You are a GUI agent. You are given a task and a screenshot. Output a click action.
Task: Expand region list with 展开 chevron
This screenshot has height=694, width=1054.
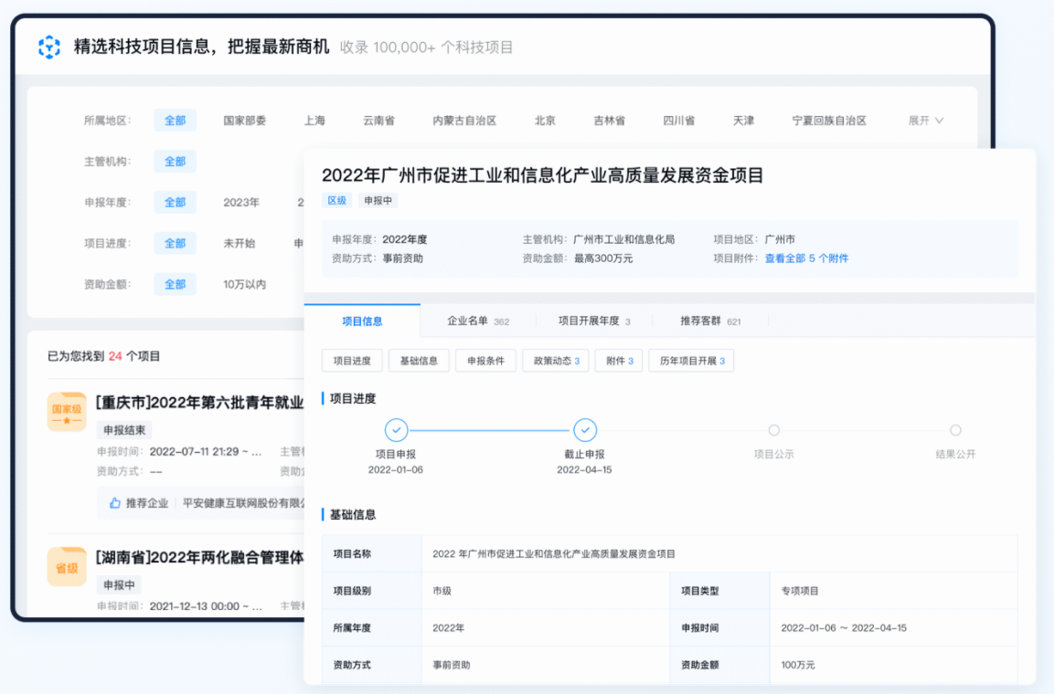(x=925, y=121)
